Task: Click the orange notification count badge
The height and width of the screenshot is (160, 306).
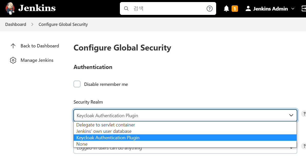Action: pos(234,9)
